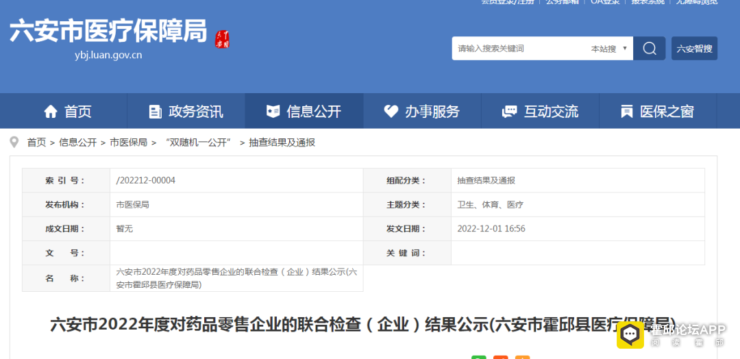Click the “双随机一公开” breadcrumb link

pyautogui.click(x=199, y=143)
